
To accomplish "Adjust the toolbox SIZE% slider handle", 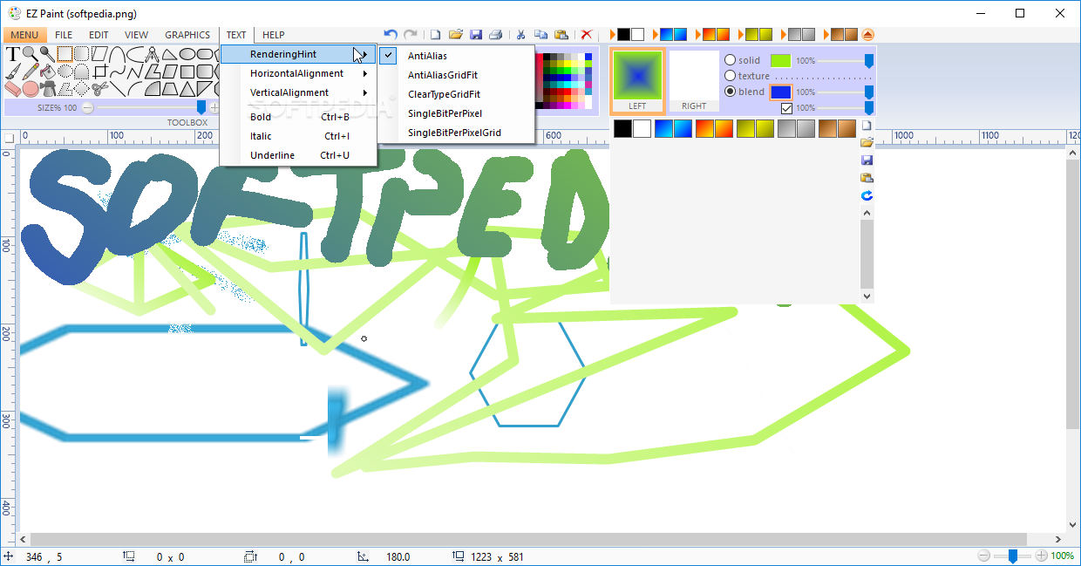I will tap(201, 107).
